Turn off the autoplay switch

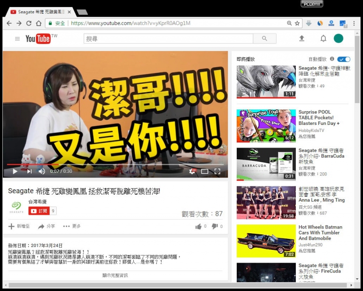coord(344,59)
